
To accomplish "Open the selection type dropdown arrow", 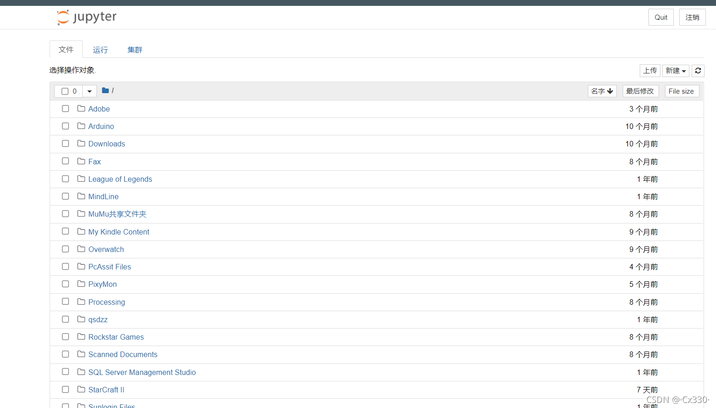I will (x=90, y=91).
